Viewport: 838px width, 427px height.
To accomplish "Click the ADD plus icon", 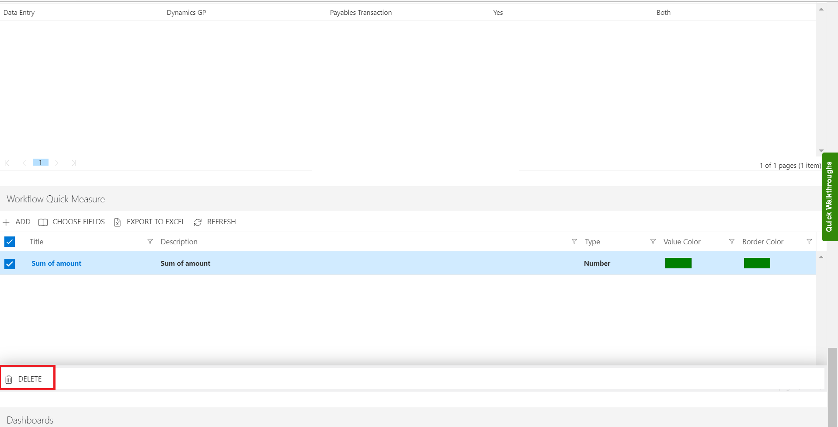I will (x=6, y=222).
